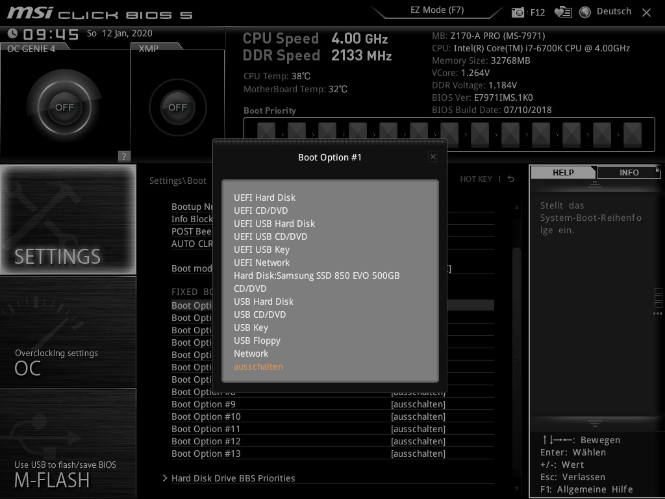Image resolution: width=665 pixels, height=499 pixels.
Task: Click the back arrow next to HOT KEY
Action: (x=511, y=179)
